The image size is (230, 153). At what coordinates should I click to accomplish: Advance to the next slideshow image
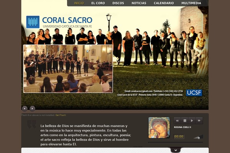click(x=32, y=109)
